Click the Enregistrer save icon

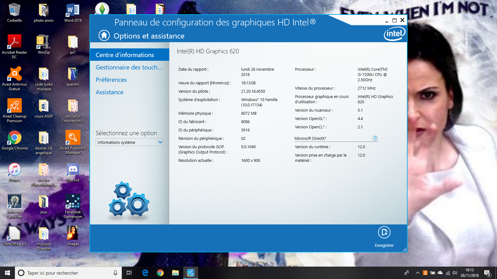point(384,232)
